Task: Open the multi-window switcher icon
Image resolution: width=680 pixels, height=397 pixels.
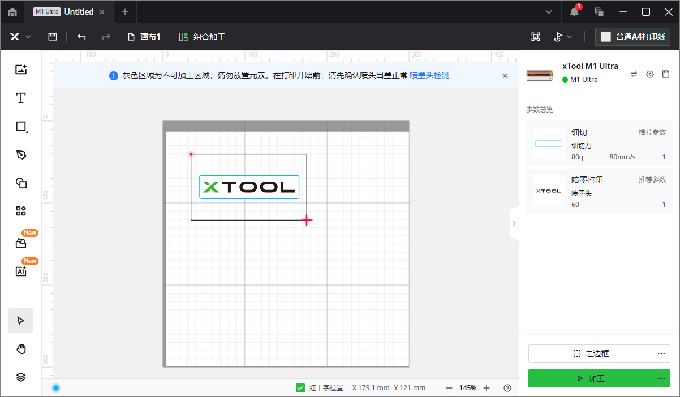Action: tap(599, 12)
